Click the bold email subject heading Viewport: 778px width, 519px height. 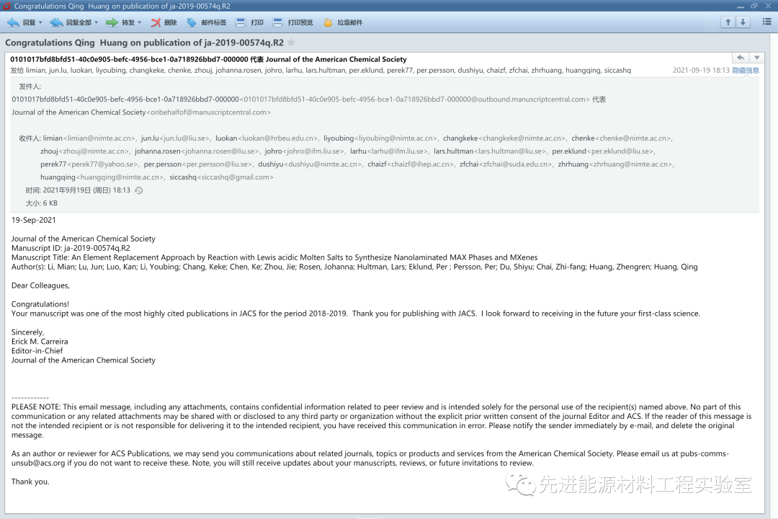click(144, 43)
